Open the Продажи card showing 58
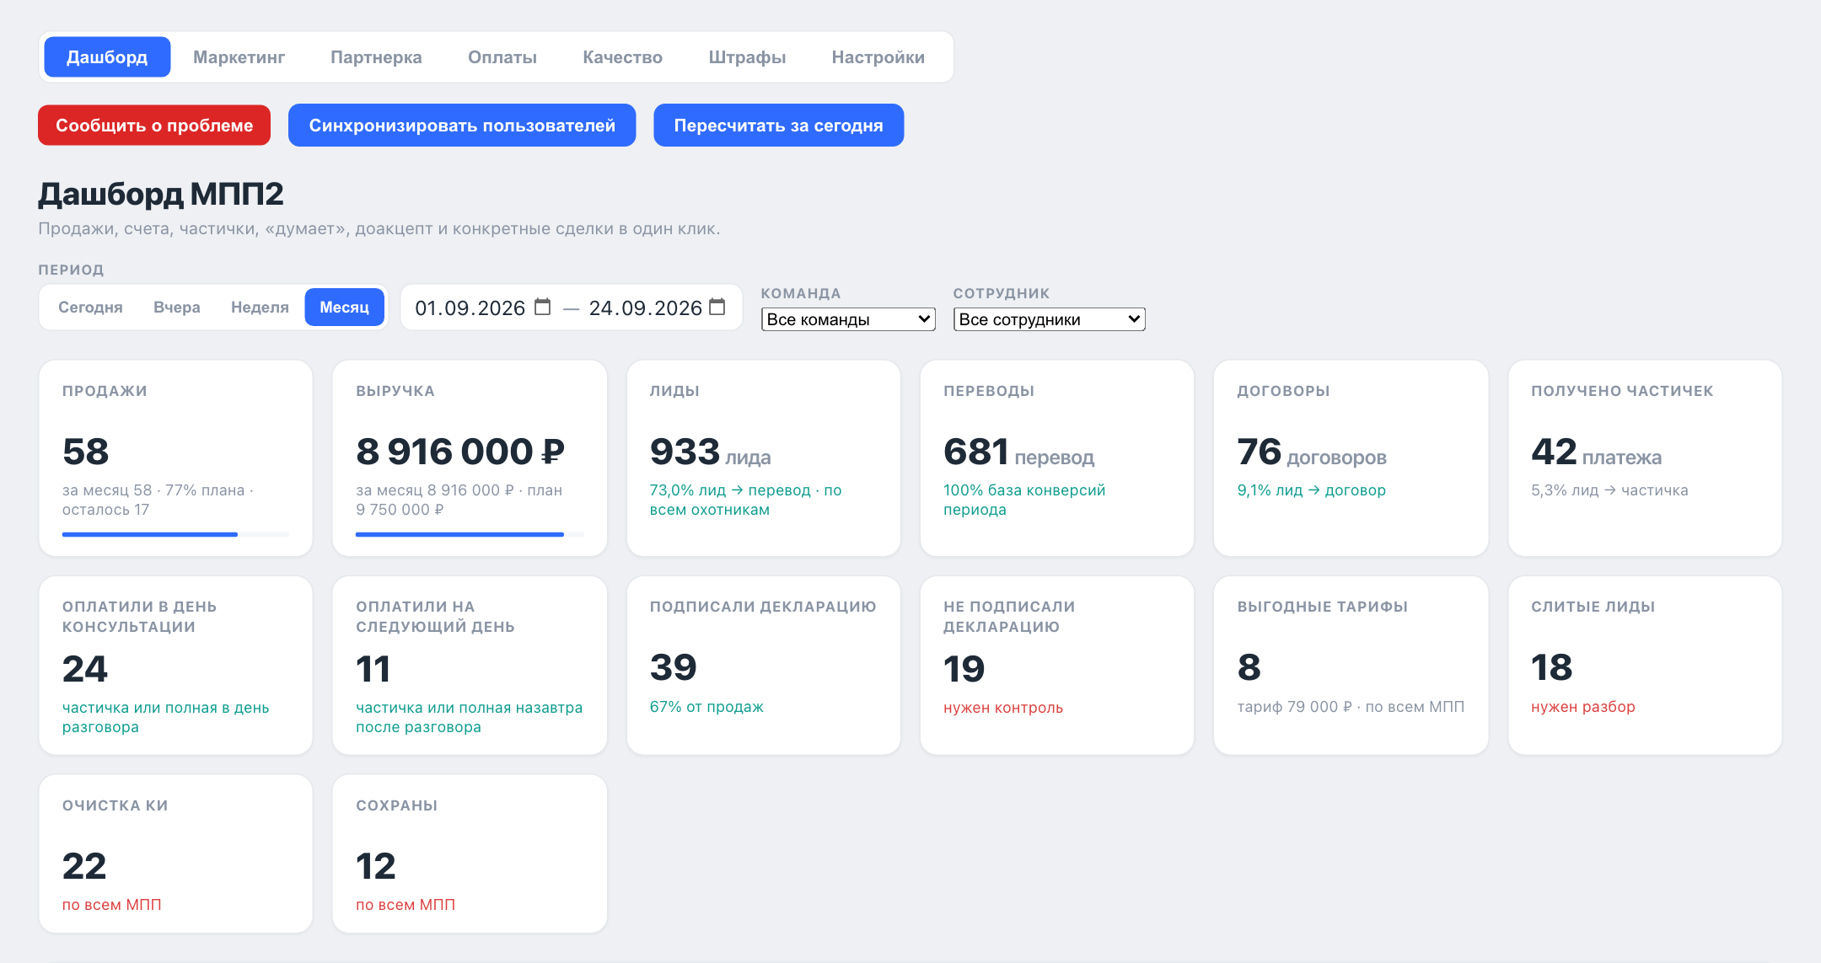The image size is (1821, 963). (x=175, y=458)
